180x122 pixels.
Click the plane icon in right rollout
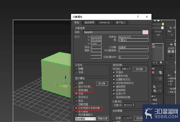click(171, 45)
